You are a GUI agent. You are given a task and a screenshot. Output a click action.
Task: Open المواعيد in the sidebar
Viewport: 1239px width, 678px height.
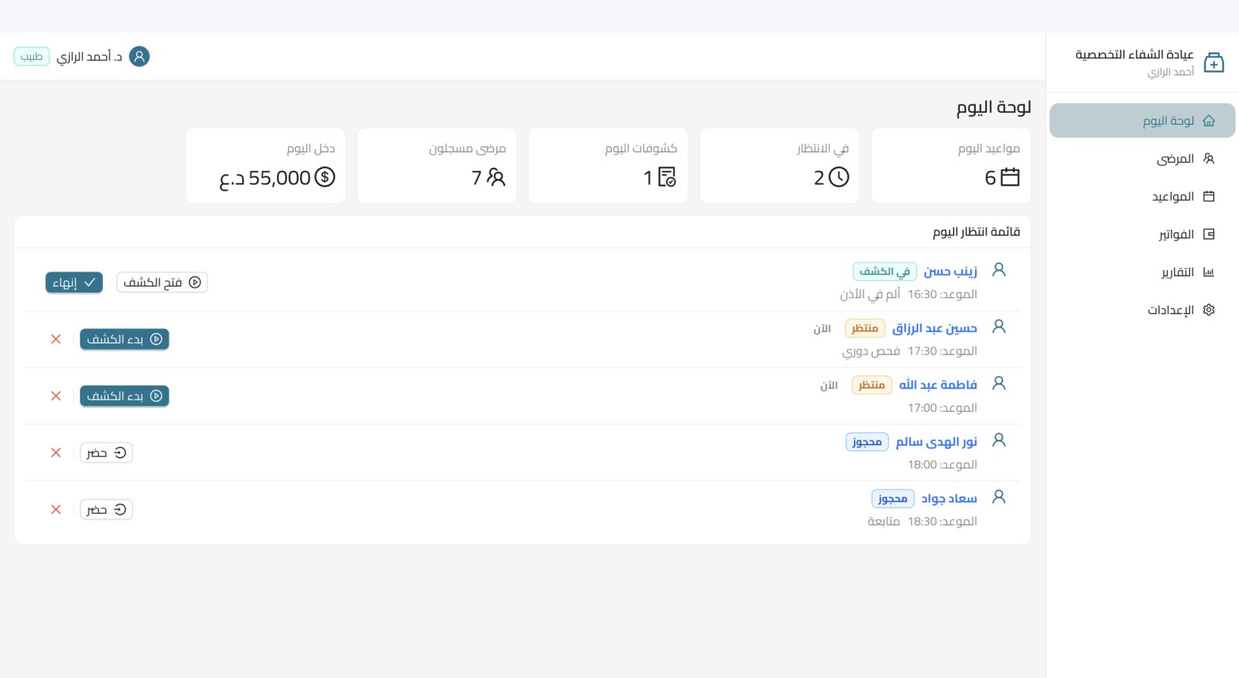point(1142,197)
